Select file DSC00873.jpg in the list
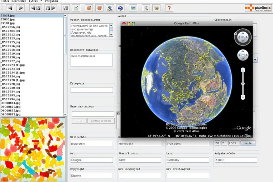273x182 pixels. (x=32, y=114)
